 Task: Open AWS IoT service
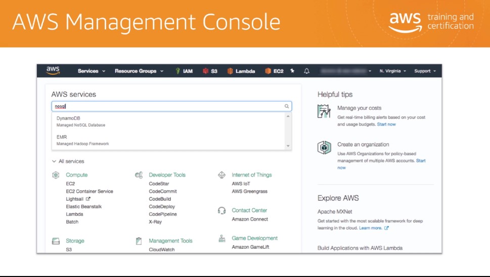click(241, 184)
